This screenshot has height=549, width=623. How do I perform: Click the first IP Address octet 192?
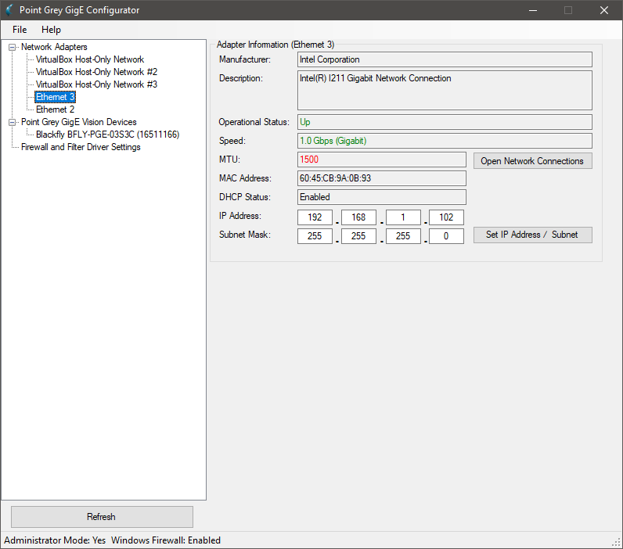[315, 217]
